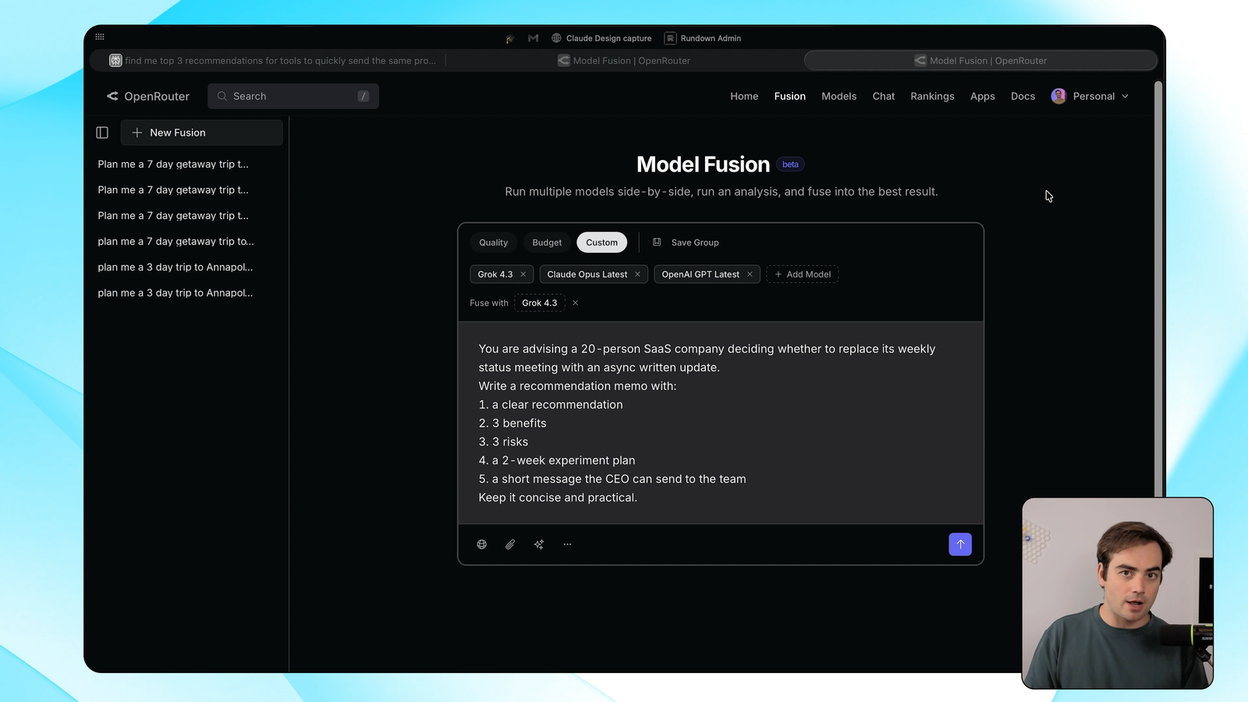Open second 'Plan me a 7 day getaway' chat
Viewport: 1248px width, 702px height.
pos(173,190)
